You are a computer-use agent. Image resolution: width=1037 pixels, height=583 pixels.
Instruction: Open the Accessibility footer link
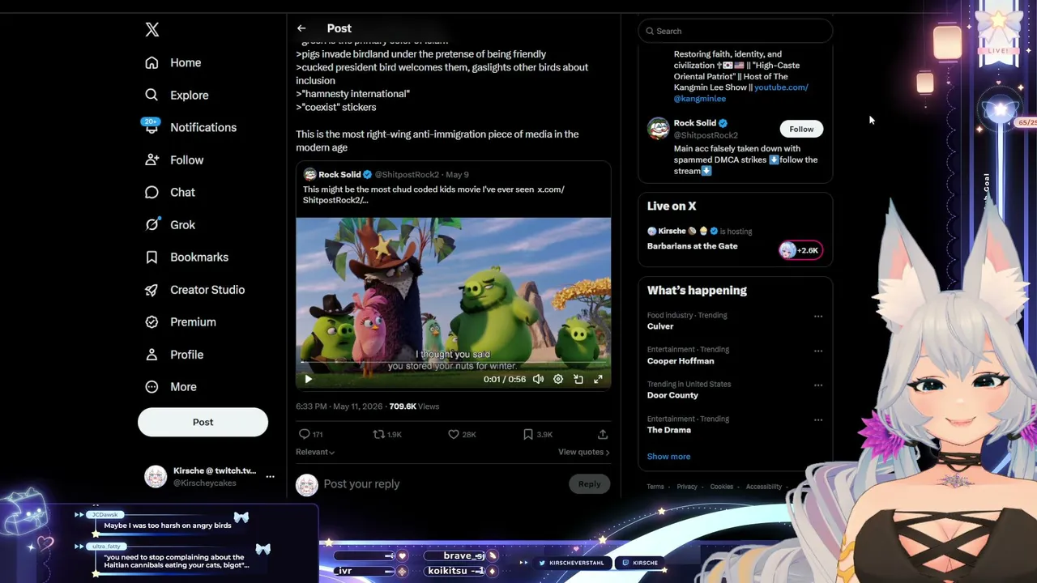click(764, 487)
